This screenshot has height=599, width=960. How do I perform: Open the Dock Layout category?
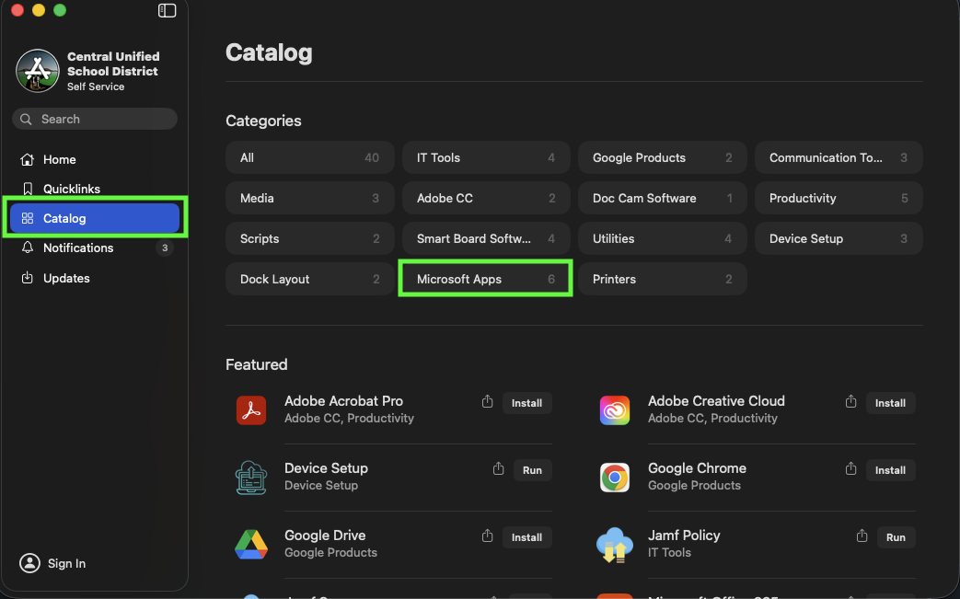click(x=310, y=279)
